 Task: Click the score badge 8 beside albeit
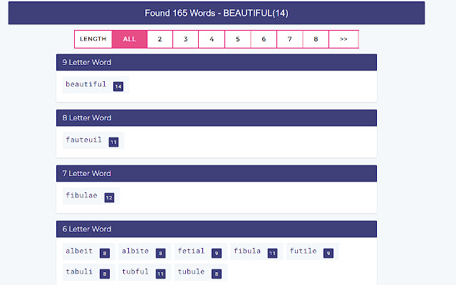105,253
